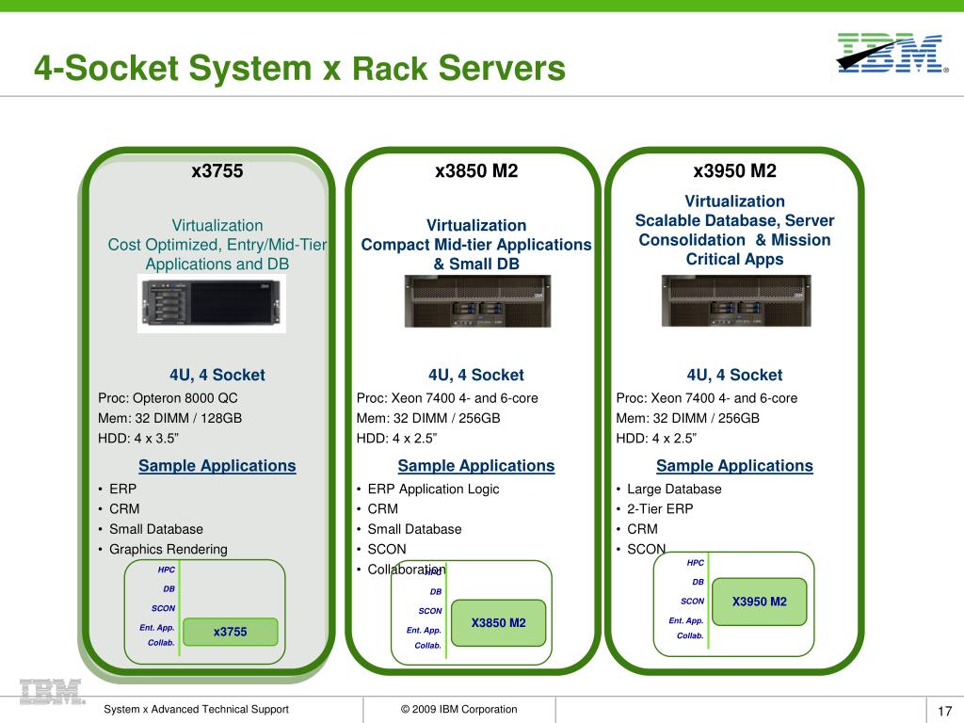The height and width of the screenshot is (723, 964).
Task: Select the x3850 M2 server photo
Action: [477, 300]
